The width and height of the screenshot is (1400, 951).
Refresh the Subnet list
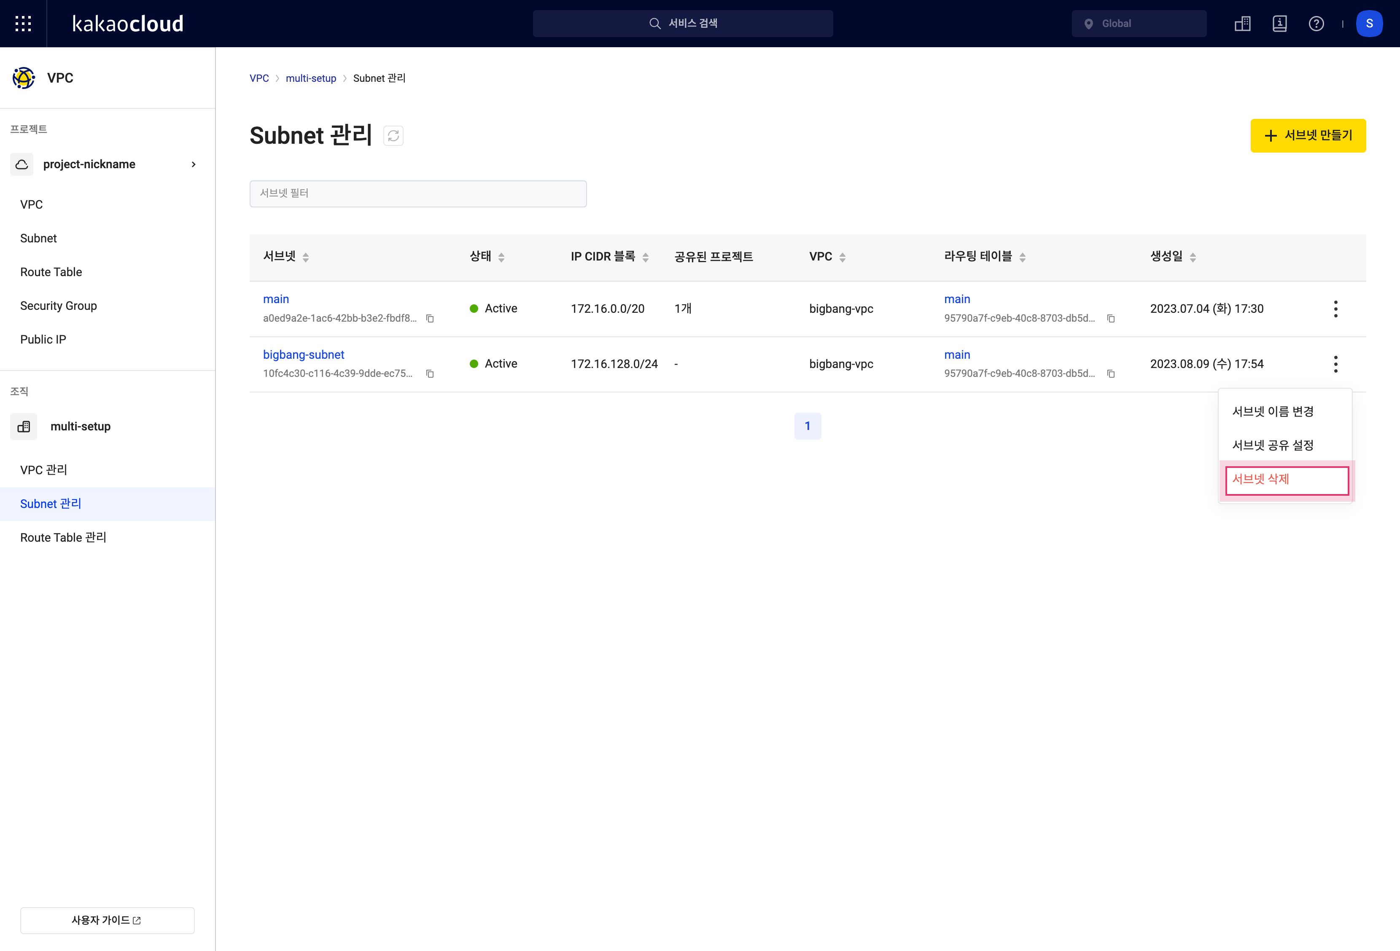click(393, 135)
